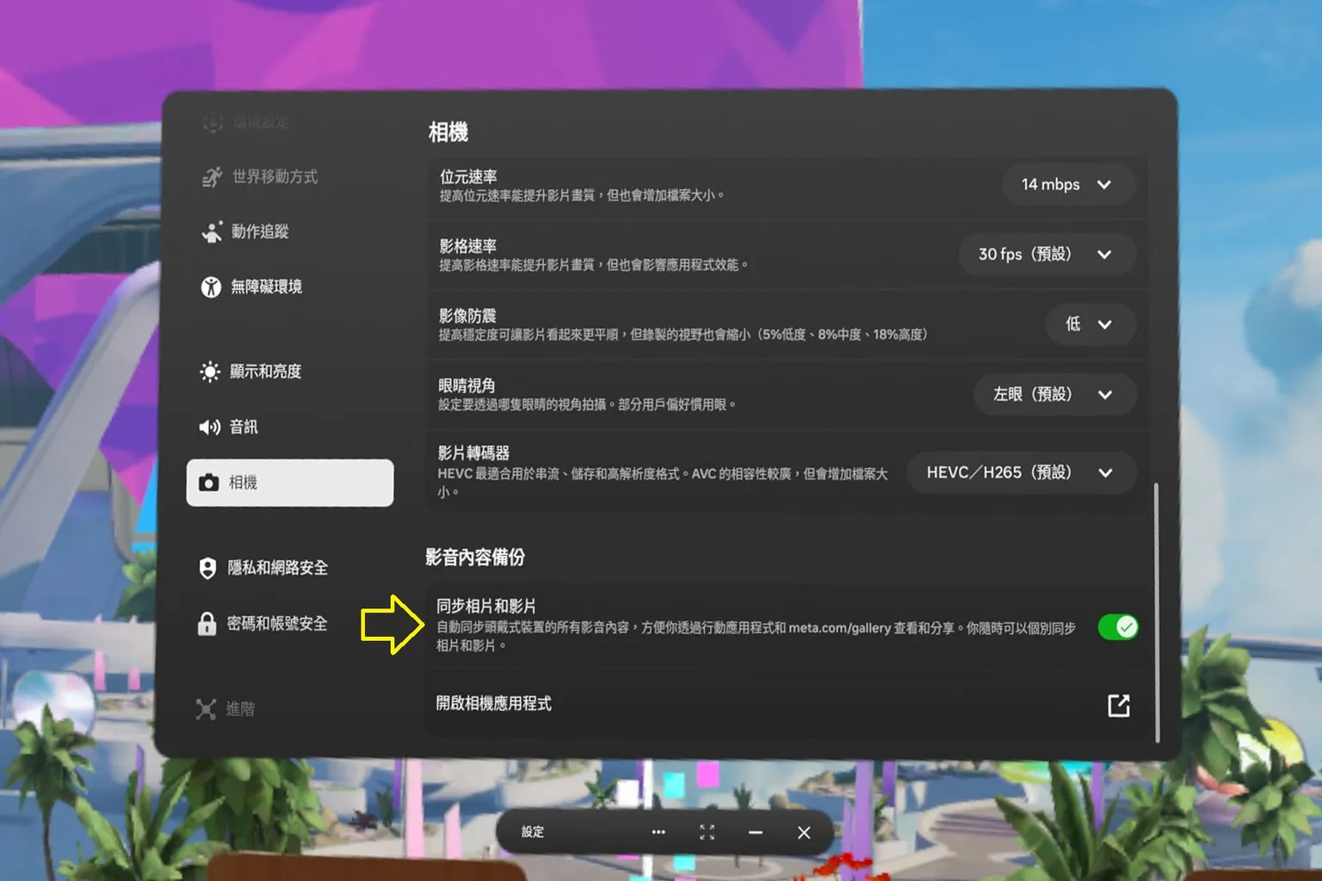Image resolution: width=1322 pixels, height=881 pixels.
Task: Click the fullscreen expand icon in window bar
Action: pyautogui.click(x=707, y=832)
